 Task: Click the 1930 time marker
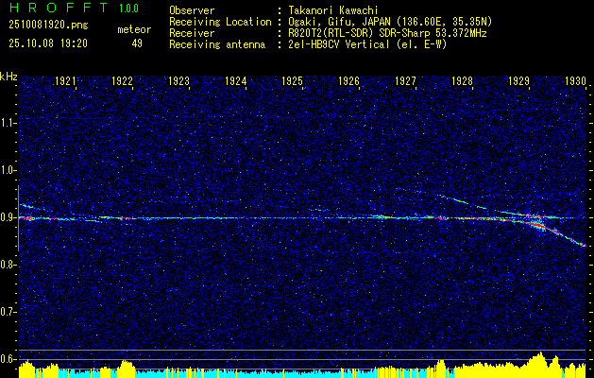575,80
